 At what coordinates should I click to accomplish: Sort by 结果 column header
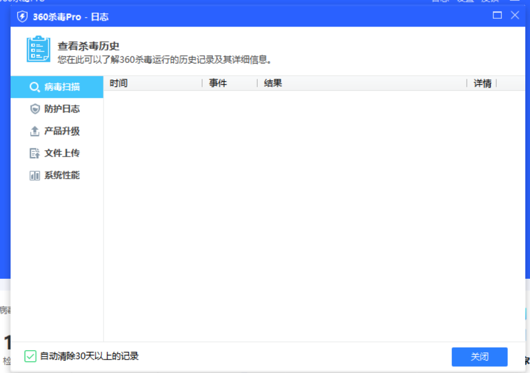(362, 83)
